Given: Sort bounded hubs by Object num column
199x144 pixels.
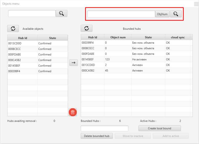Looking at the screenshot, I should point(118,37).
